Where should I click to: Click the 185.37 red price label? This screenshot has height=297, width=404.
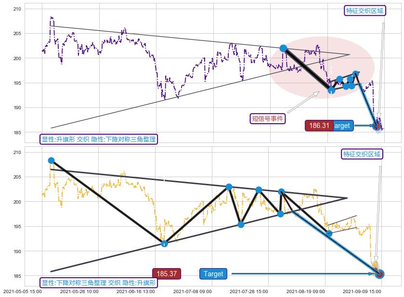coord(167,274)
